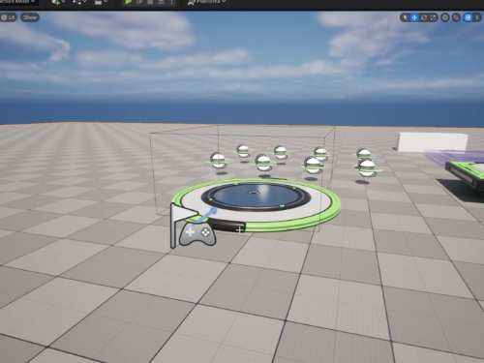
Task: Open viewport options menu at top-left
Action: point(8,17)
